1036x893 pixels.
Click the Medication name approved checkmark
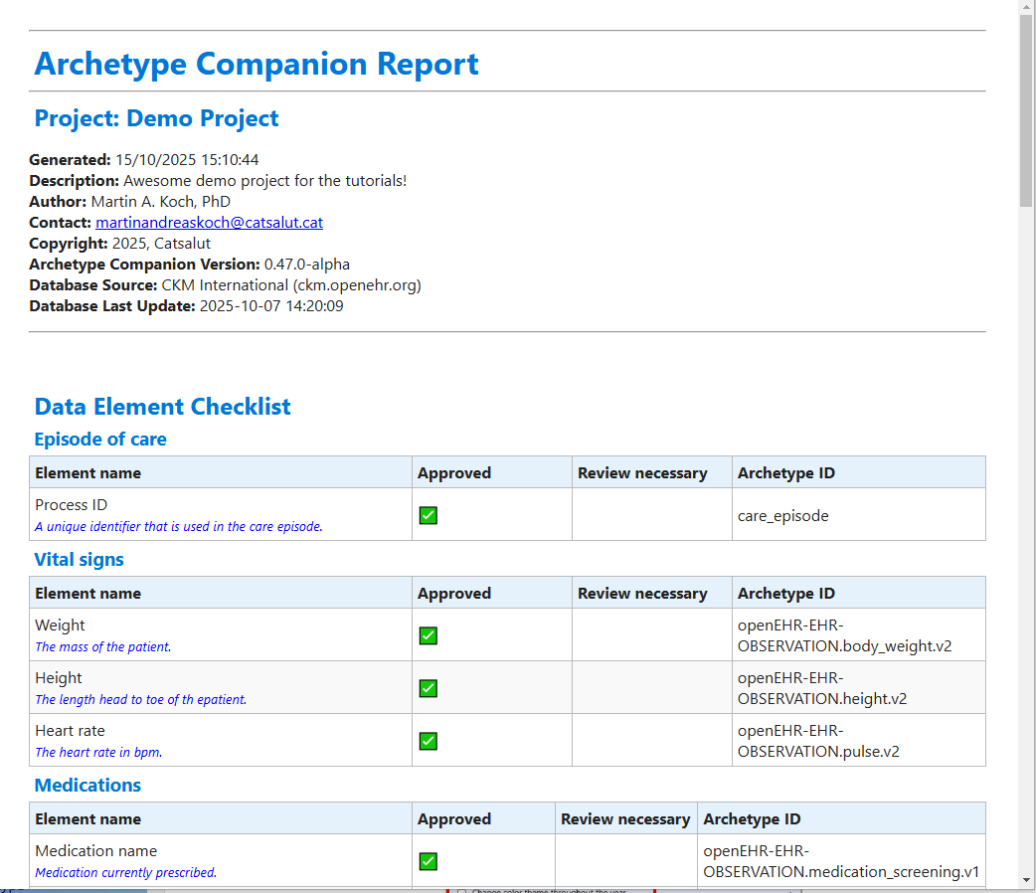pos(429,861)
